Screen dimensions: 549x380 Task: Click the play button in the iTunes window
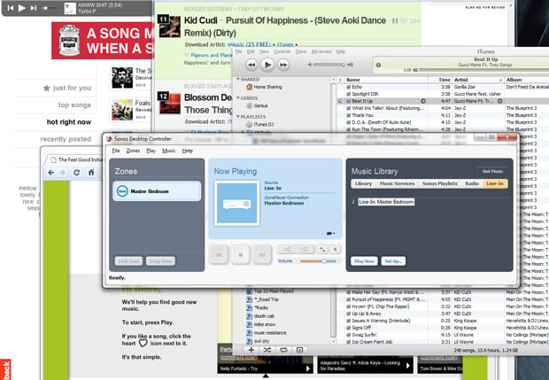[267, 65]
